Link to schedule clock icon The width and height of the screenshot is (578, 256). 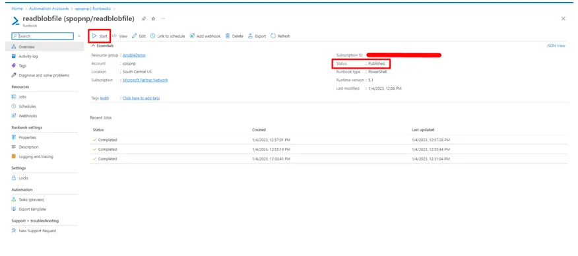(168, 36)
